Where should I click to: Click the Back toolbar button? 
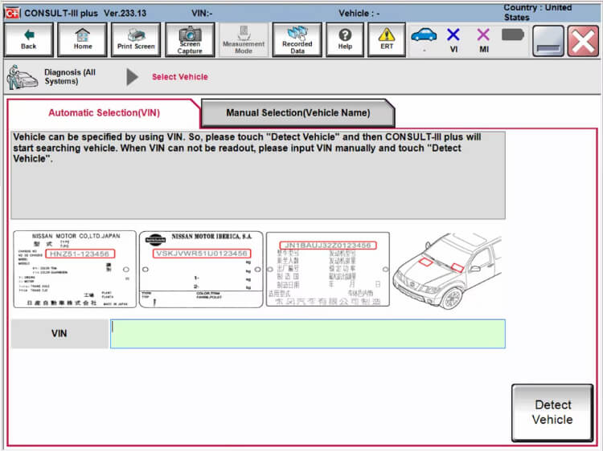pos(28,40)
